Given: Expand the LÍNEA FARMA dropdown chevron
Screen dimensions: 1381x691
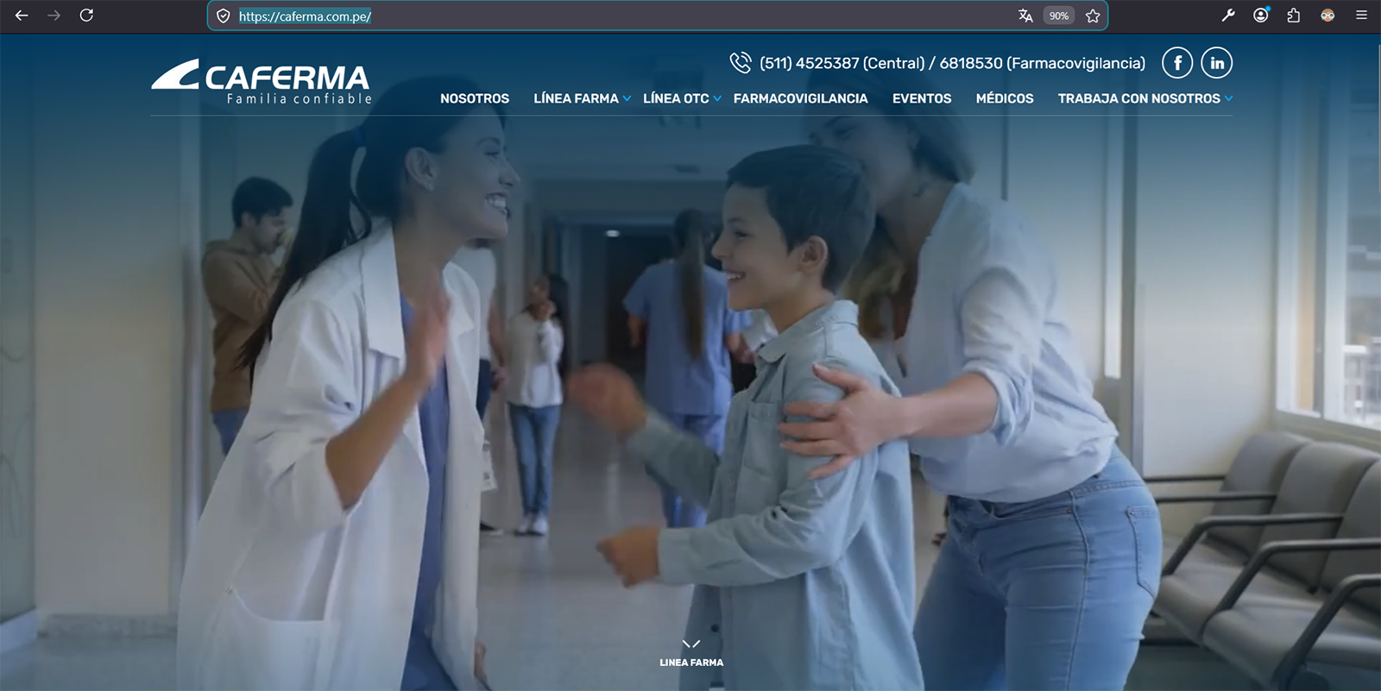Looking at the screenshot, I should 627,99.
